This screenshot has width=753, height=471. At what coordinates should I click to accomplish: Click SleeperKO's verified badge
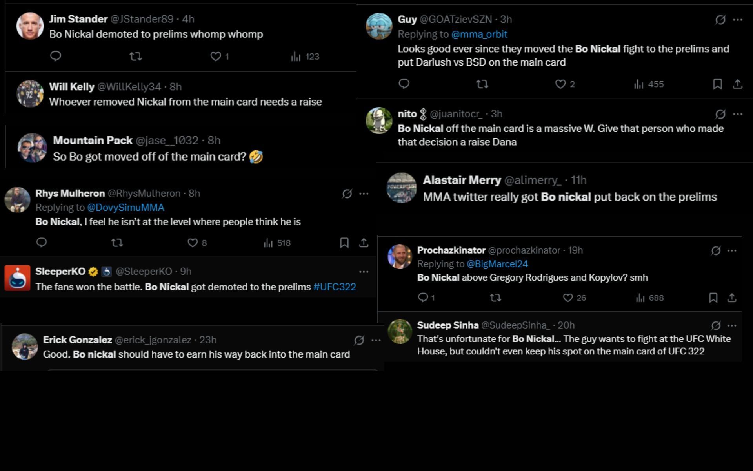(93, 271)
